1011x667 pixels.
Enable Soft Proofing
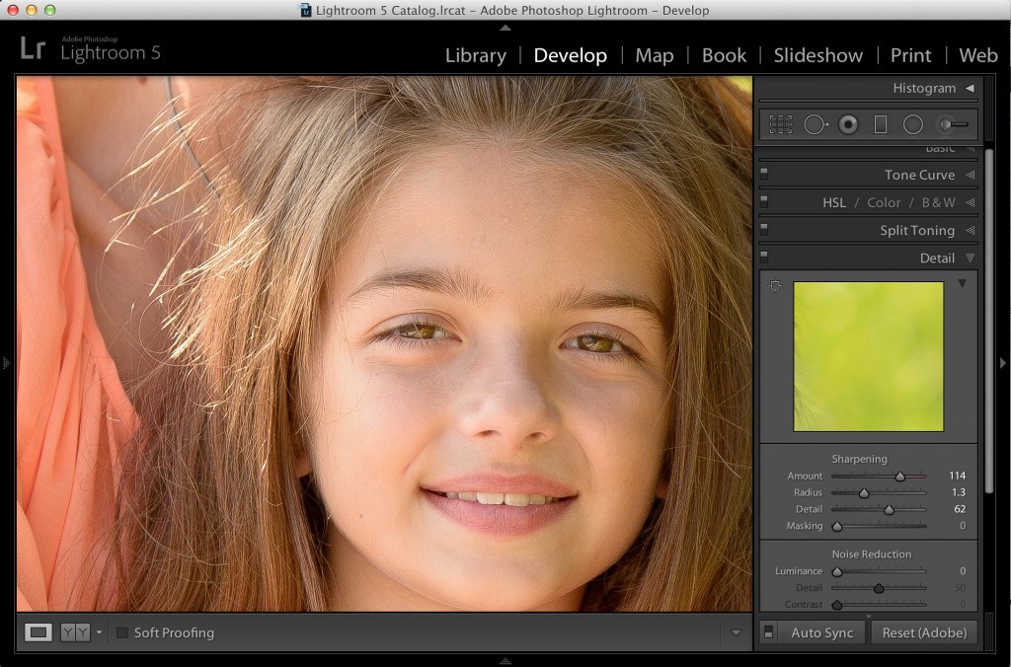point(121,632)
